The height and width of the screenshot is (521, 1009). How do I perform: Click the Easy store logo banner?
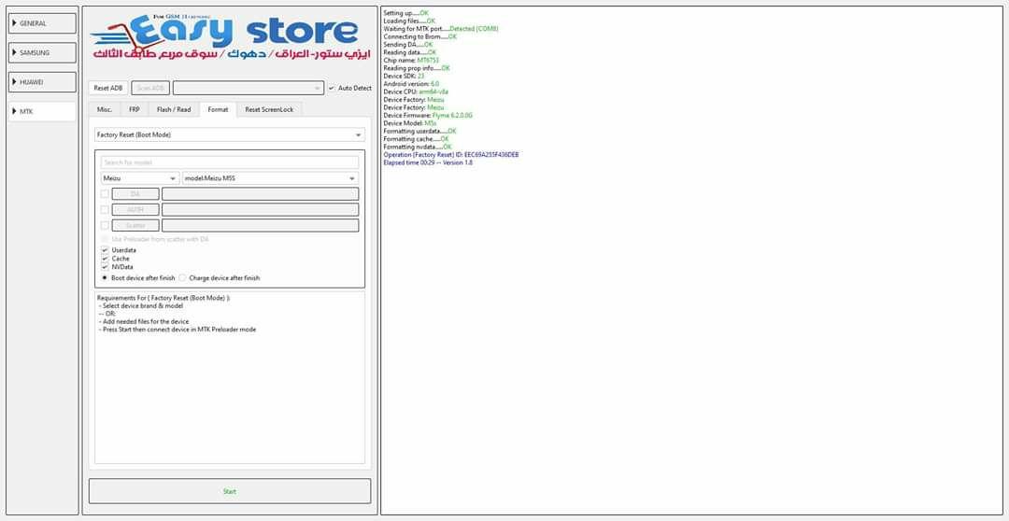230,39
